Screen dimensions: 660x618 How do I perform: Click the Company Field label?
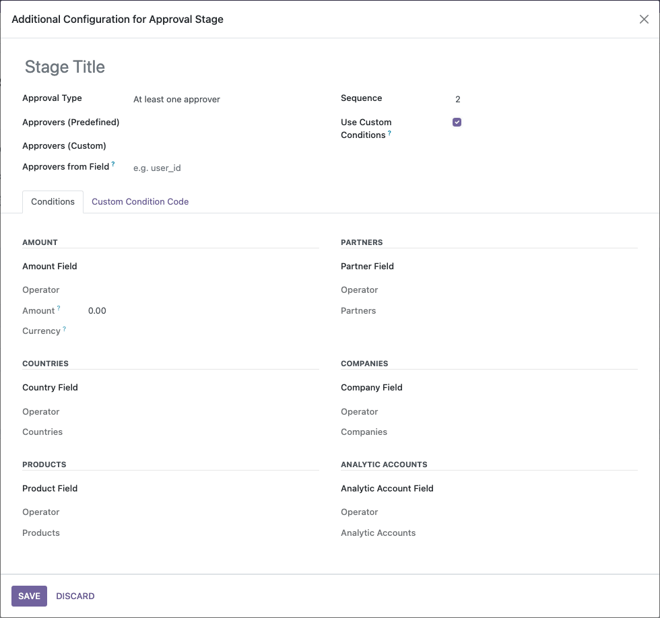point(371,388)
